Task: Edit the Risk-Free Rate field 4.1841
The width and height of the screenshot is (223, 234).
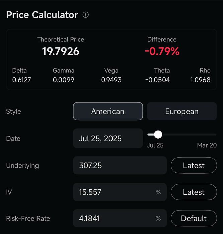Action: pos(120,218)
